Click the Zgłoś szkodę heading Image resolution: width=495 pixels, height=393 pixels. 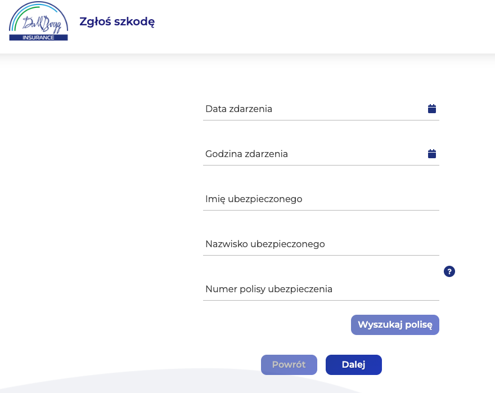pyautogui.click(x=116, y=21)
